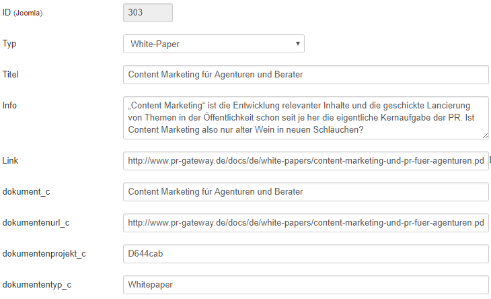Select the Titel label text
Viewport: 491px width, 299px height.
point(11,75)
